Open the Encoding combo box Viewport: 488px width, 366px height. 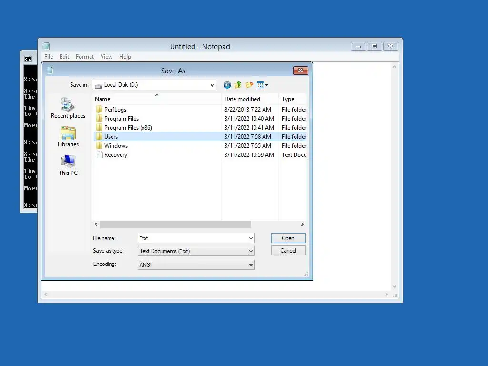pyautogui.click(x=196, y=264)
